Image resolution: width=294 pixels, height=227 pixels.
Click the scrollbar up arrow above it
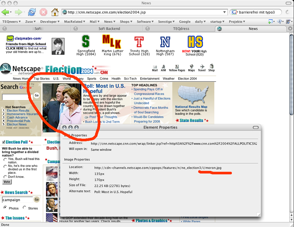[292, 215]
